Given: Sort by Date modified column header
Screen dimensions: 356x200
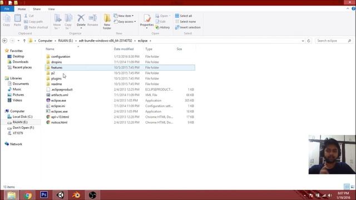Looking at the screenshot, I should click(x=123, y=49).
